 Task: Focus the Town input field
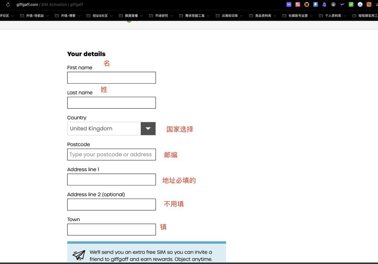(112, 229)
